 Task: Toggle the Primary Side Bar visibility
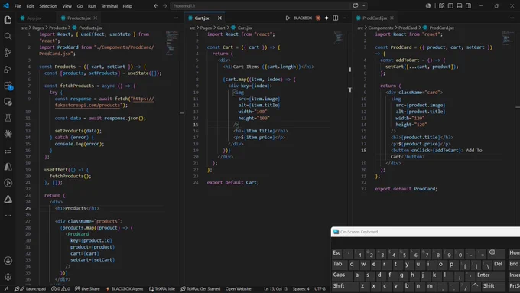pyautogui.click(x=450, y=6)
